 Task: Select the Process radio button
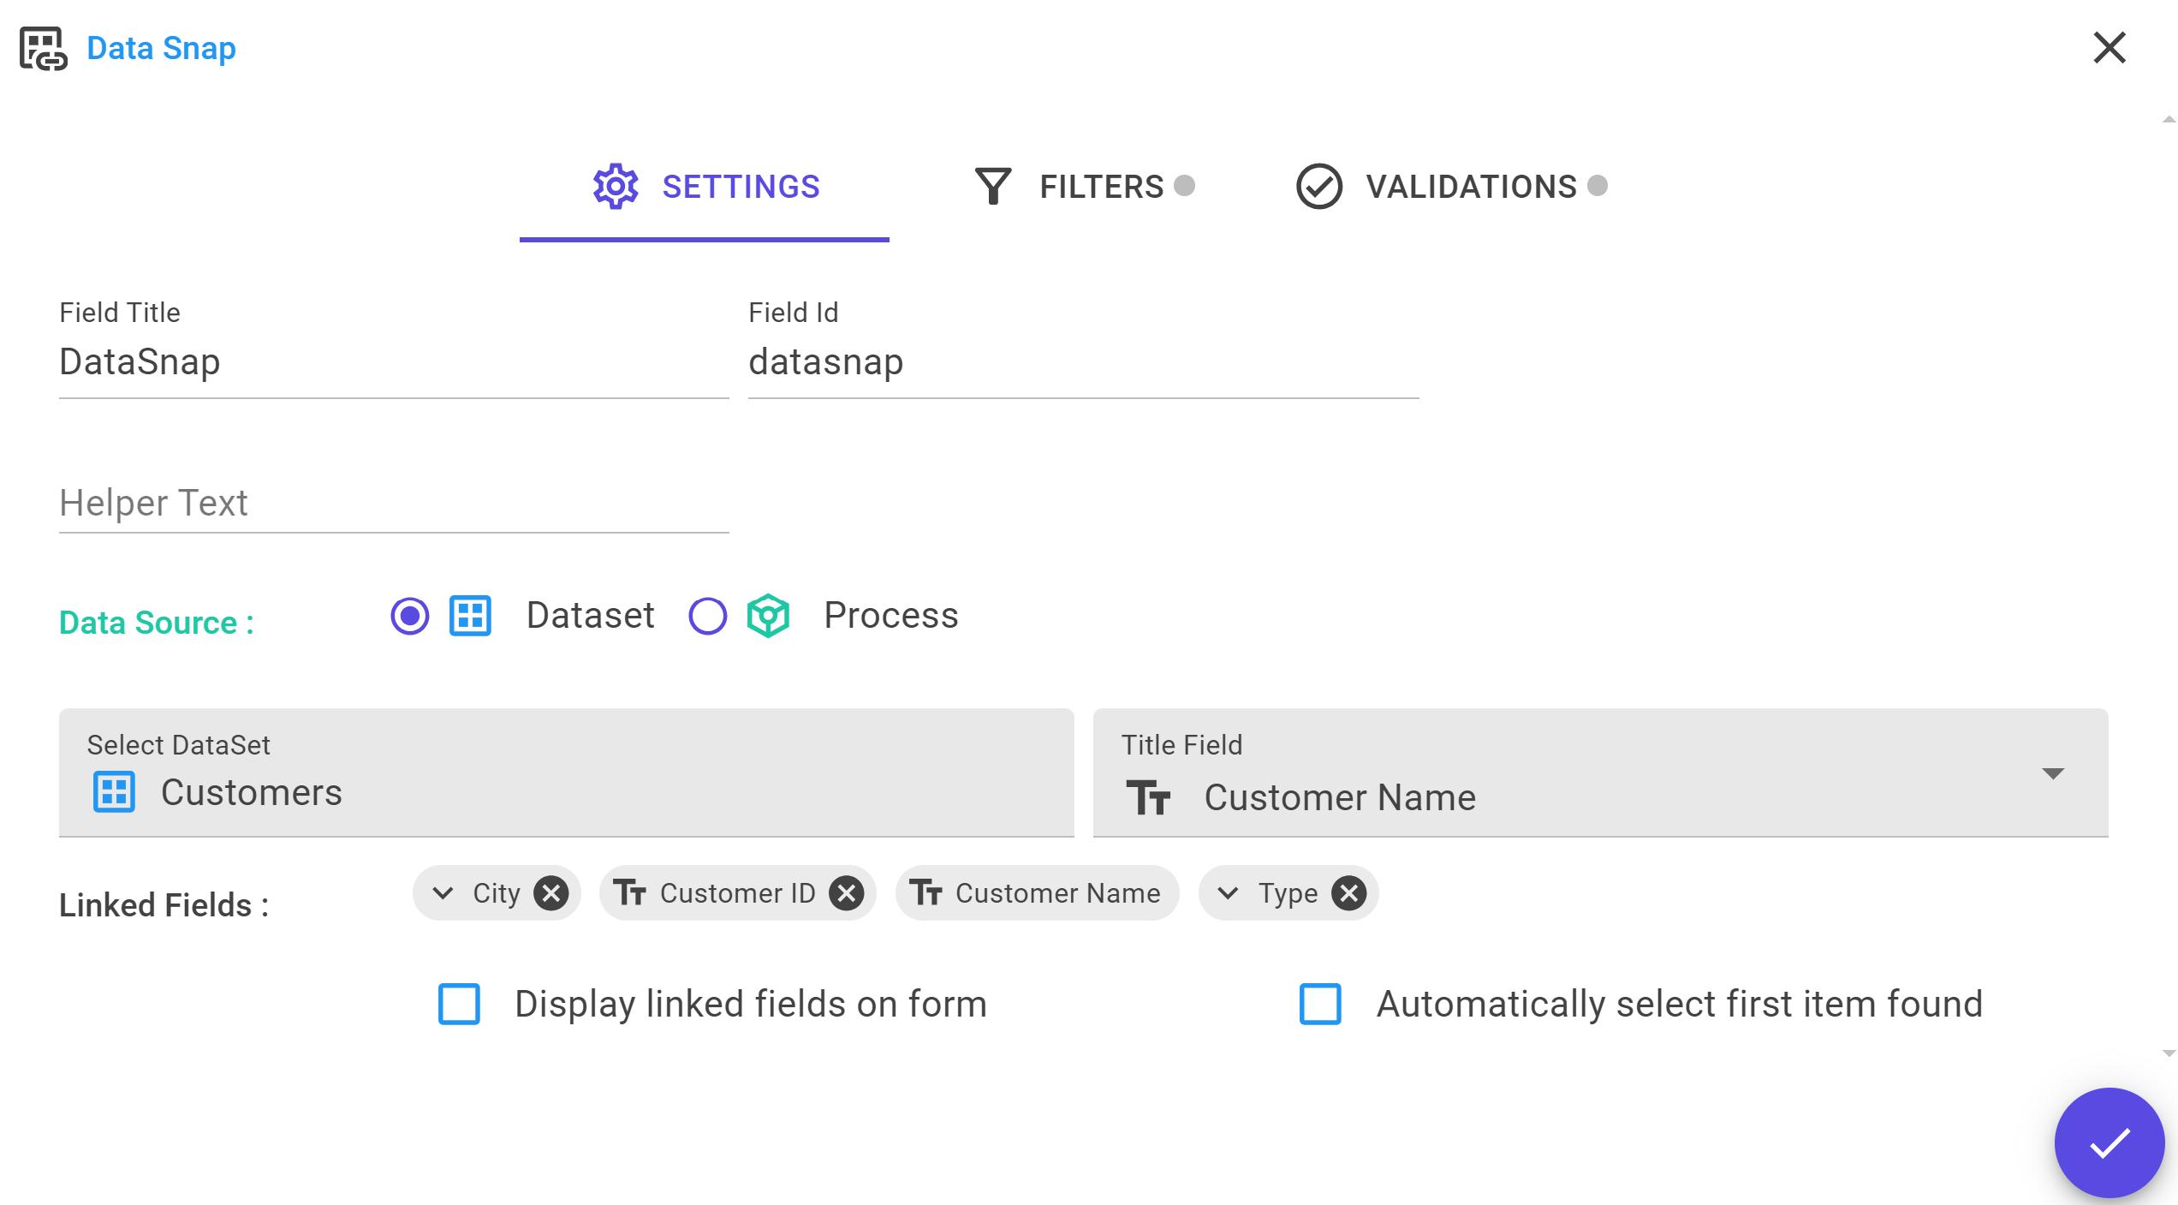(x=708, y=616)
